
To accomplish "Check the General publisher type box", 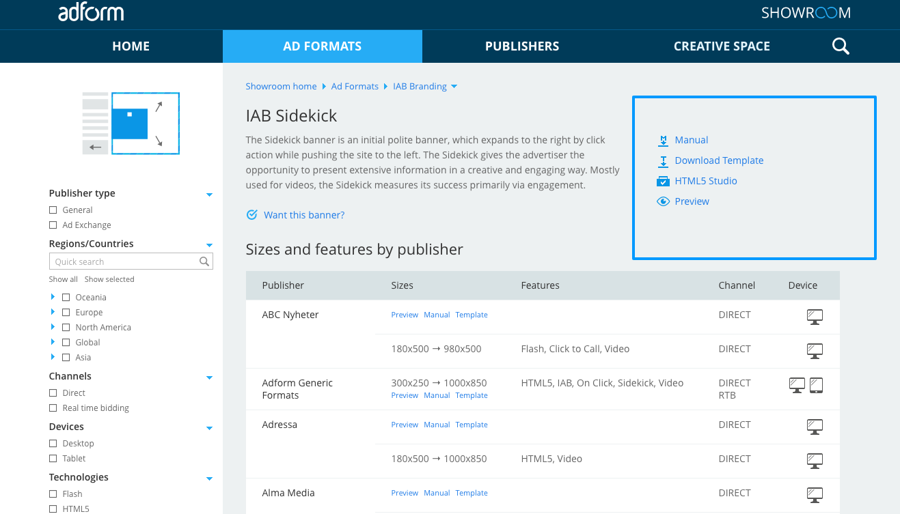I will (53, 210).
